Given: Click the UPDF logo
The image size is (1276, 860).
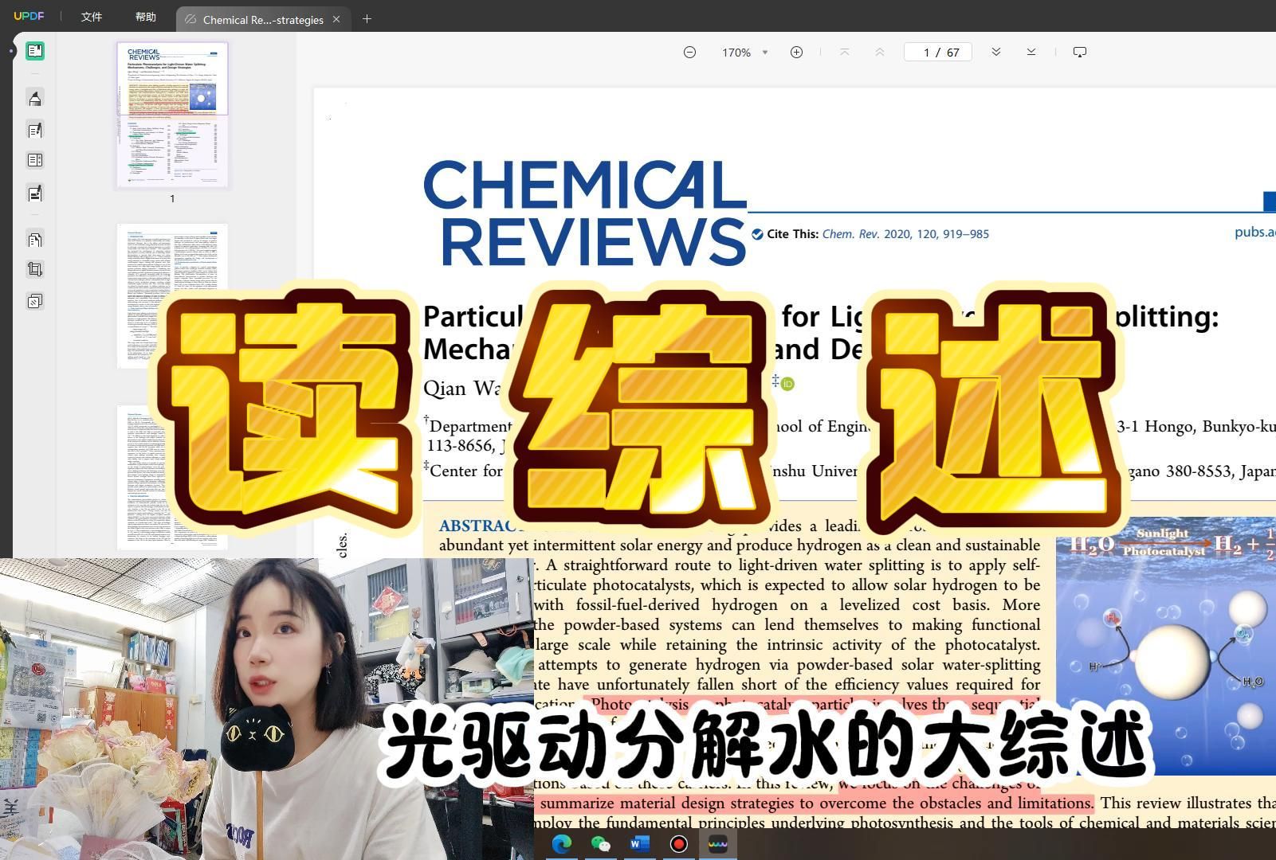Looking at the screenshot, I should click(x=29, y=17).
